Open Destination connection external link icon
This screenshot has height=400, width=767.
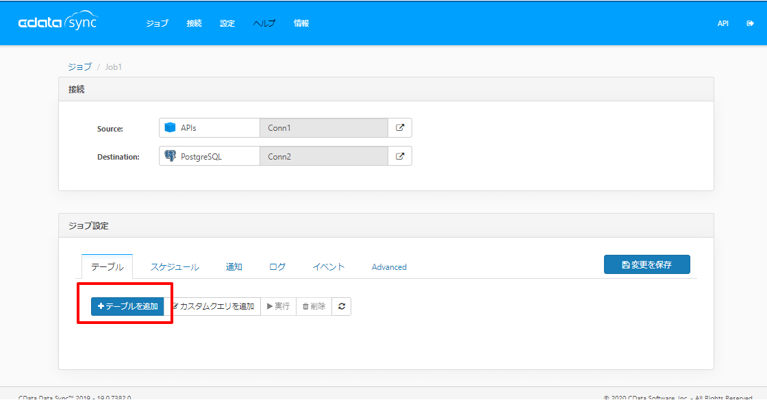click(400, 156)
